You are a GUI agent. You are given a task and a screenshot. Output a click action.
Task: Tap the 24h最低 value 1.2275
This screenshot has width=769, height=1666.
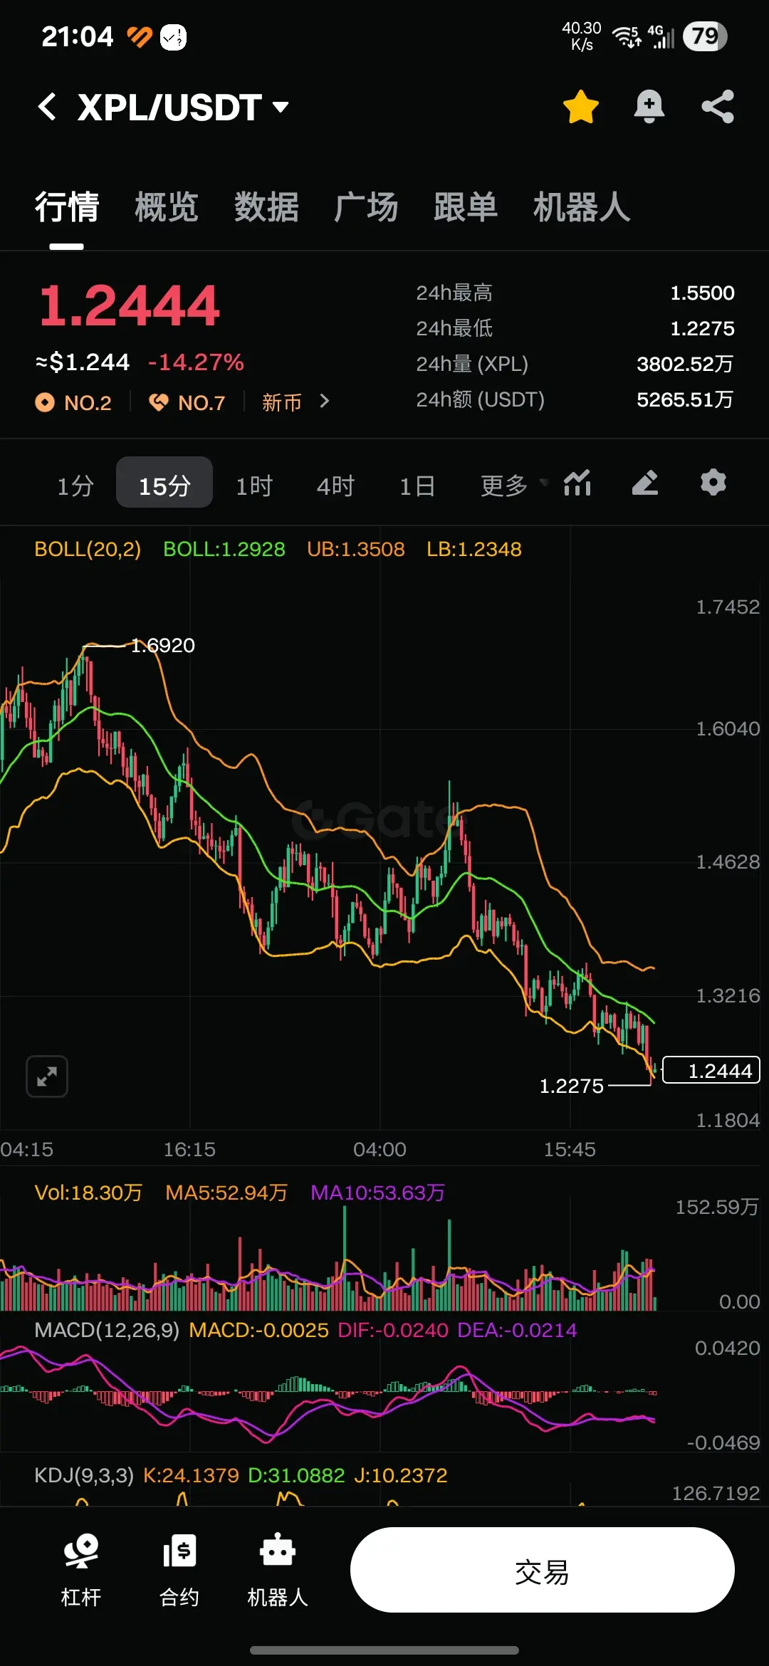(x=702, y=328)
